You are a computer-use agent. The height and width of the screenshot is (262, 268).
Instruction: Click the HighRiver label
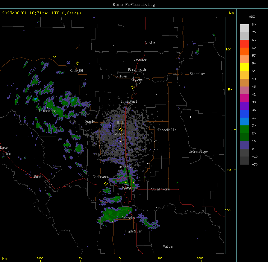[134, 231]
